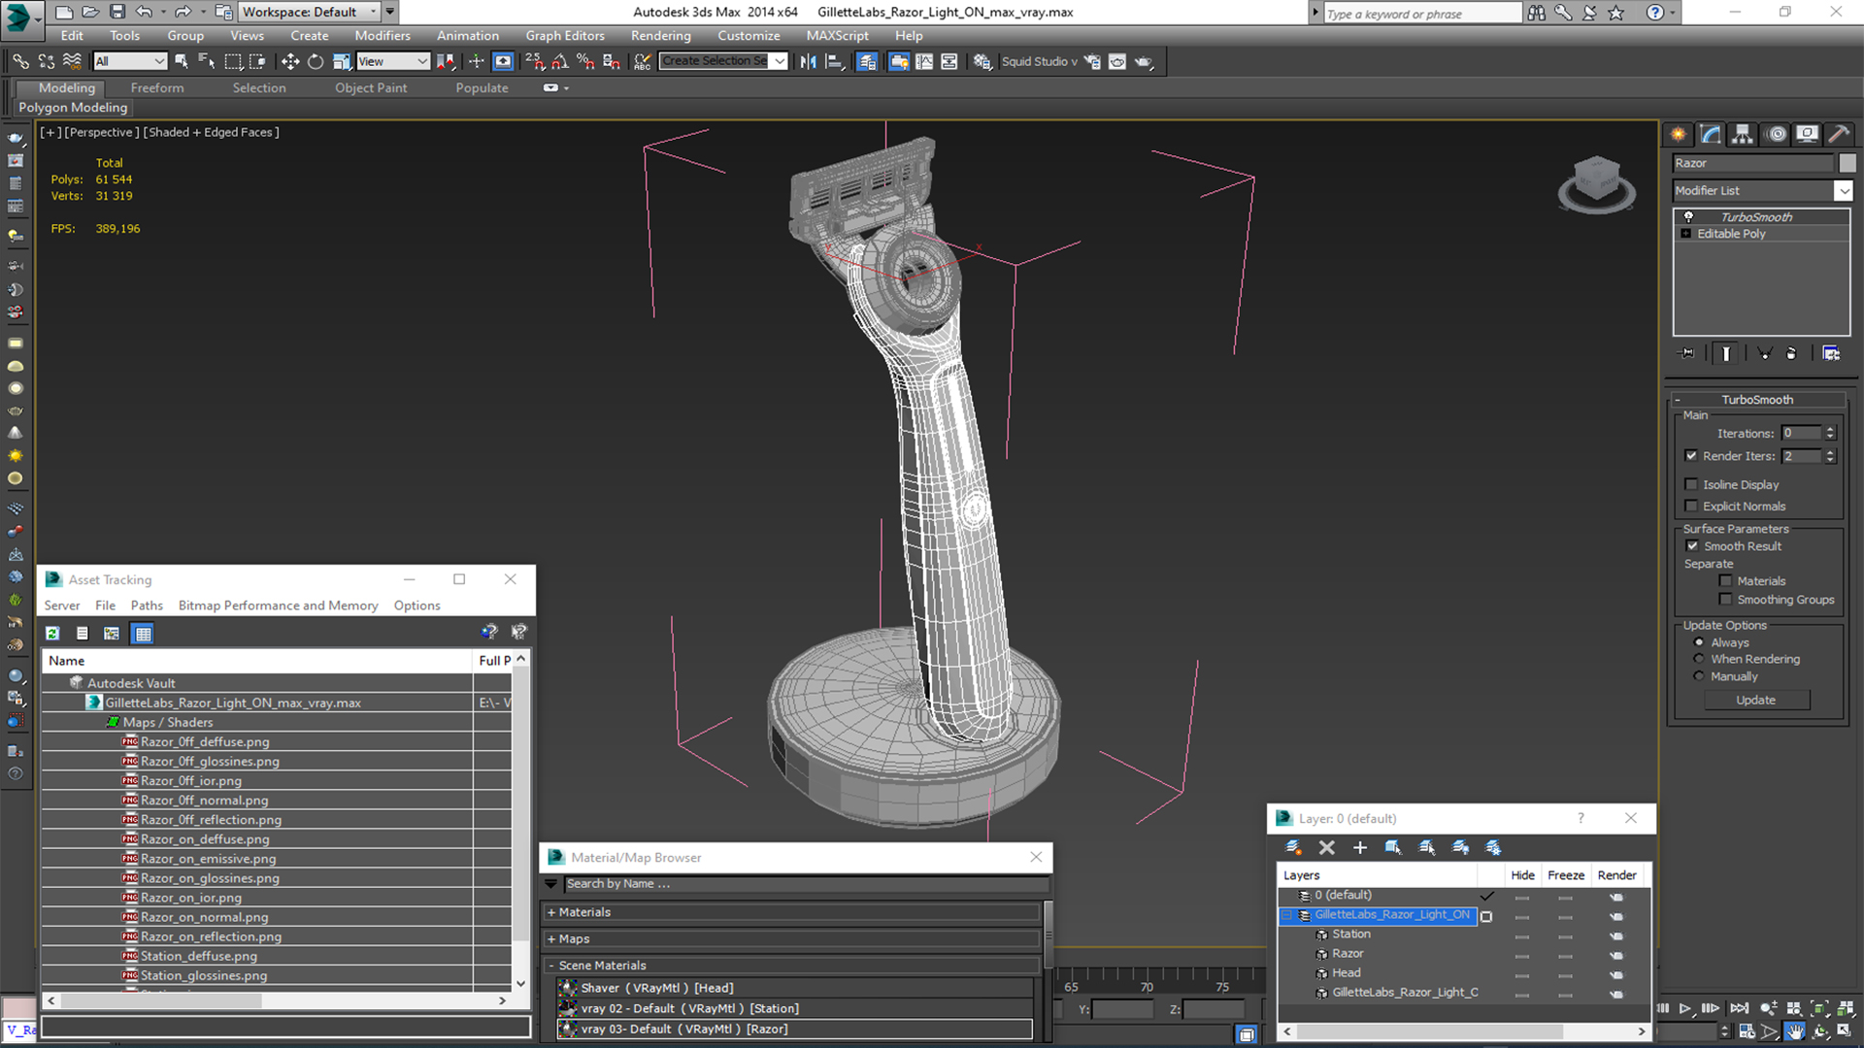Select the TurboSmooth modifier in stack
This screenshot has width=1864, height=1048.
(x=1755, y=215)
